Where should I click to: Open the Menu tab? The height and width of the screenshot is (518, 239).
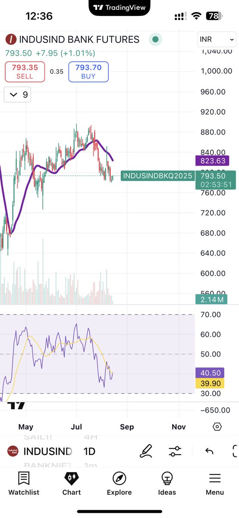click(x=215, y=483)
